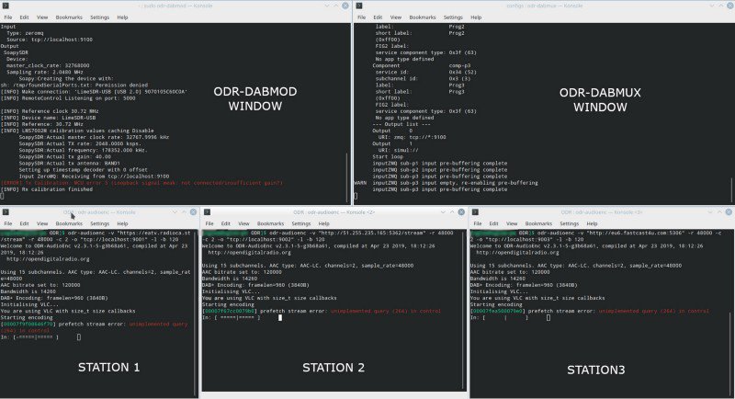This screenshot has height=399, width=735.
Task: Click "AAC bitrate set to: 120000" in the Konsole <2> window
Action: point(242,272)
